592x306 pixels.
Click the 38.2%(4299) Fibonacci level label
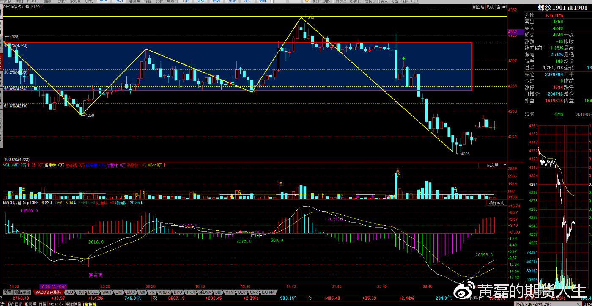[x=16, y=72]
